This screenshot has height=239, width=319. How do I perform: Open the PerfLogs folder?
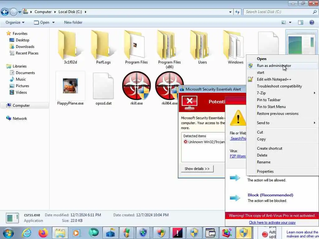coord(103,47)
